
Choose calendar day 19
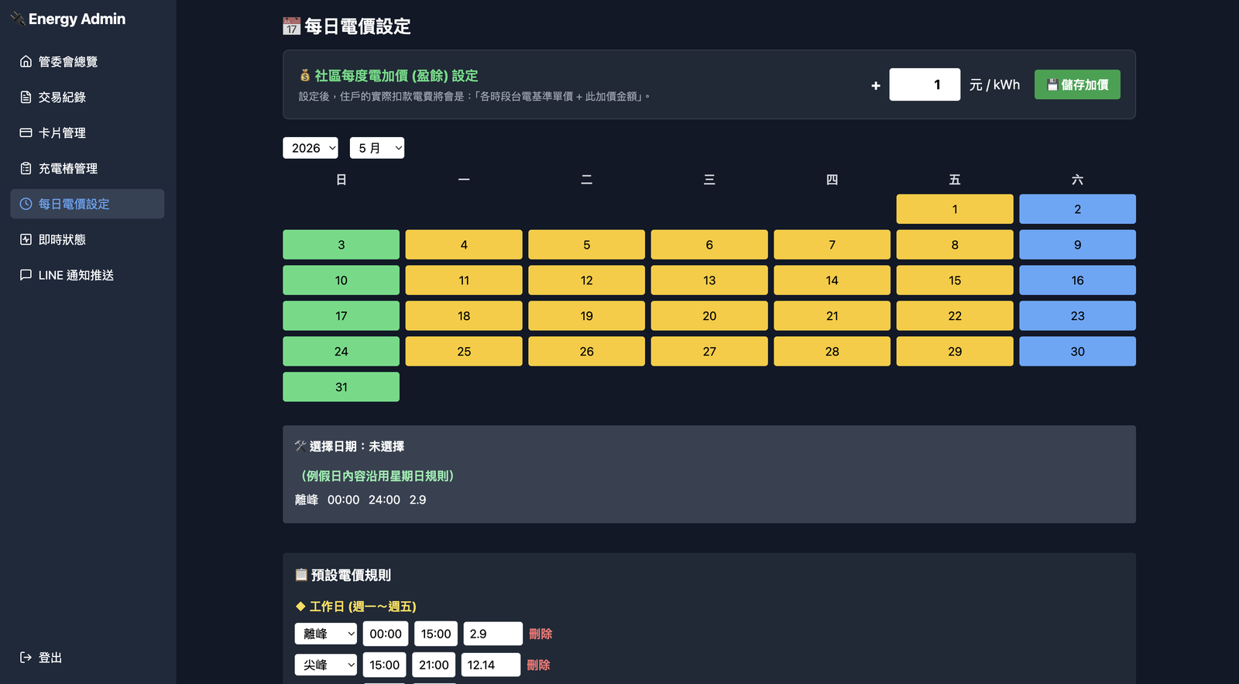tap(586, 316)
